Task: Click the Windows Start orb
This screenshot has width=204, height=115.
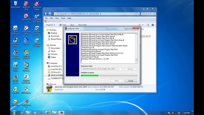Action: 14,113
